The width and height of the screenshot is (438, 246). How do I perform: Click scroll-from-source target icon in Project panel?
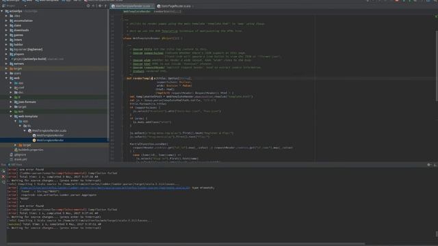pyautogui.click(x=88, y=5)
